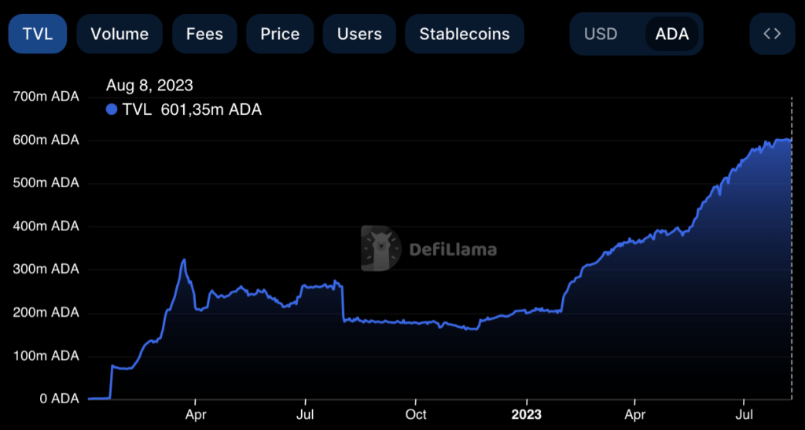The image size is (805, 430).
Task: Switch currency toggle to USD
Action: pyautogui.click(x=601, y=34)
